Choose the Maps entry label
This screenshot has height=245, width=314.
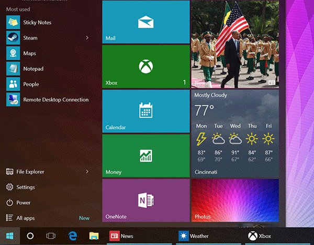30,53
